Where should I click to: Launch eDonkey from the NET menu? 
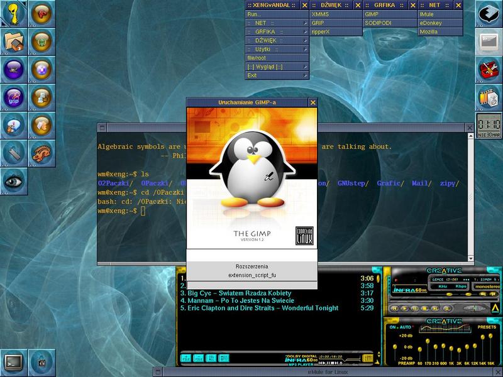pyautogui.click(x=440, y=23)
